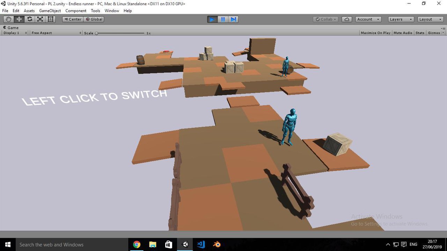Click the Scale slider handle
Screen dimensions: 447x251
pyautogui.click(x=97, y=33)
